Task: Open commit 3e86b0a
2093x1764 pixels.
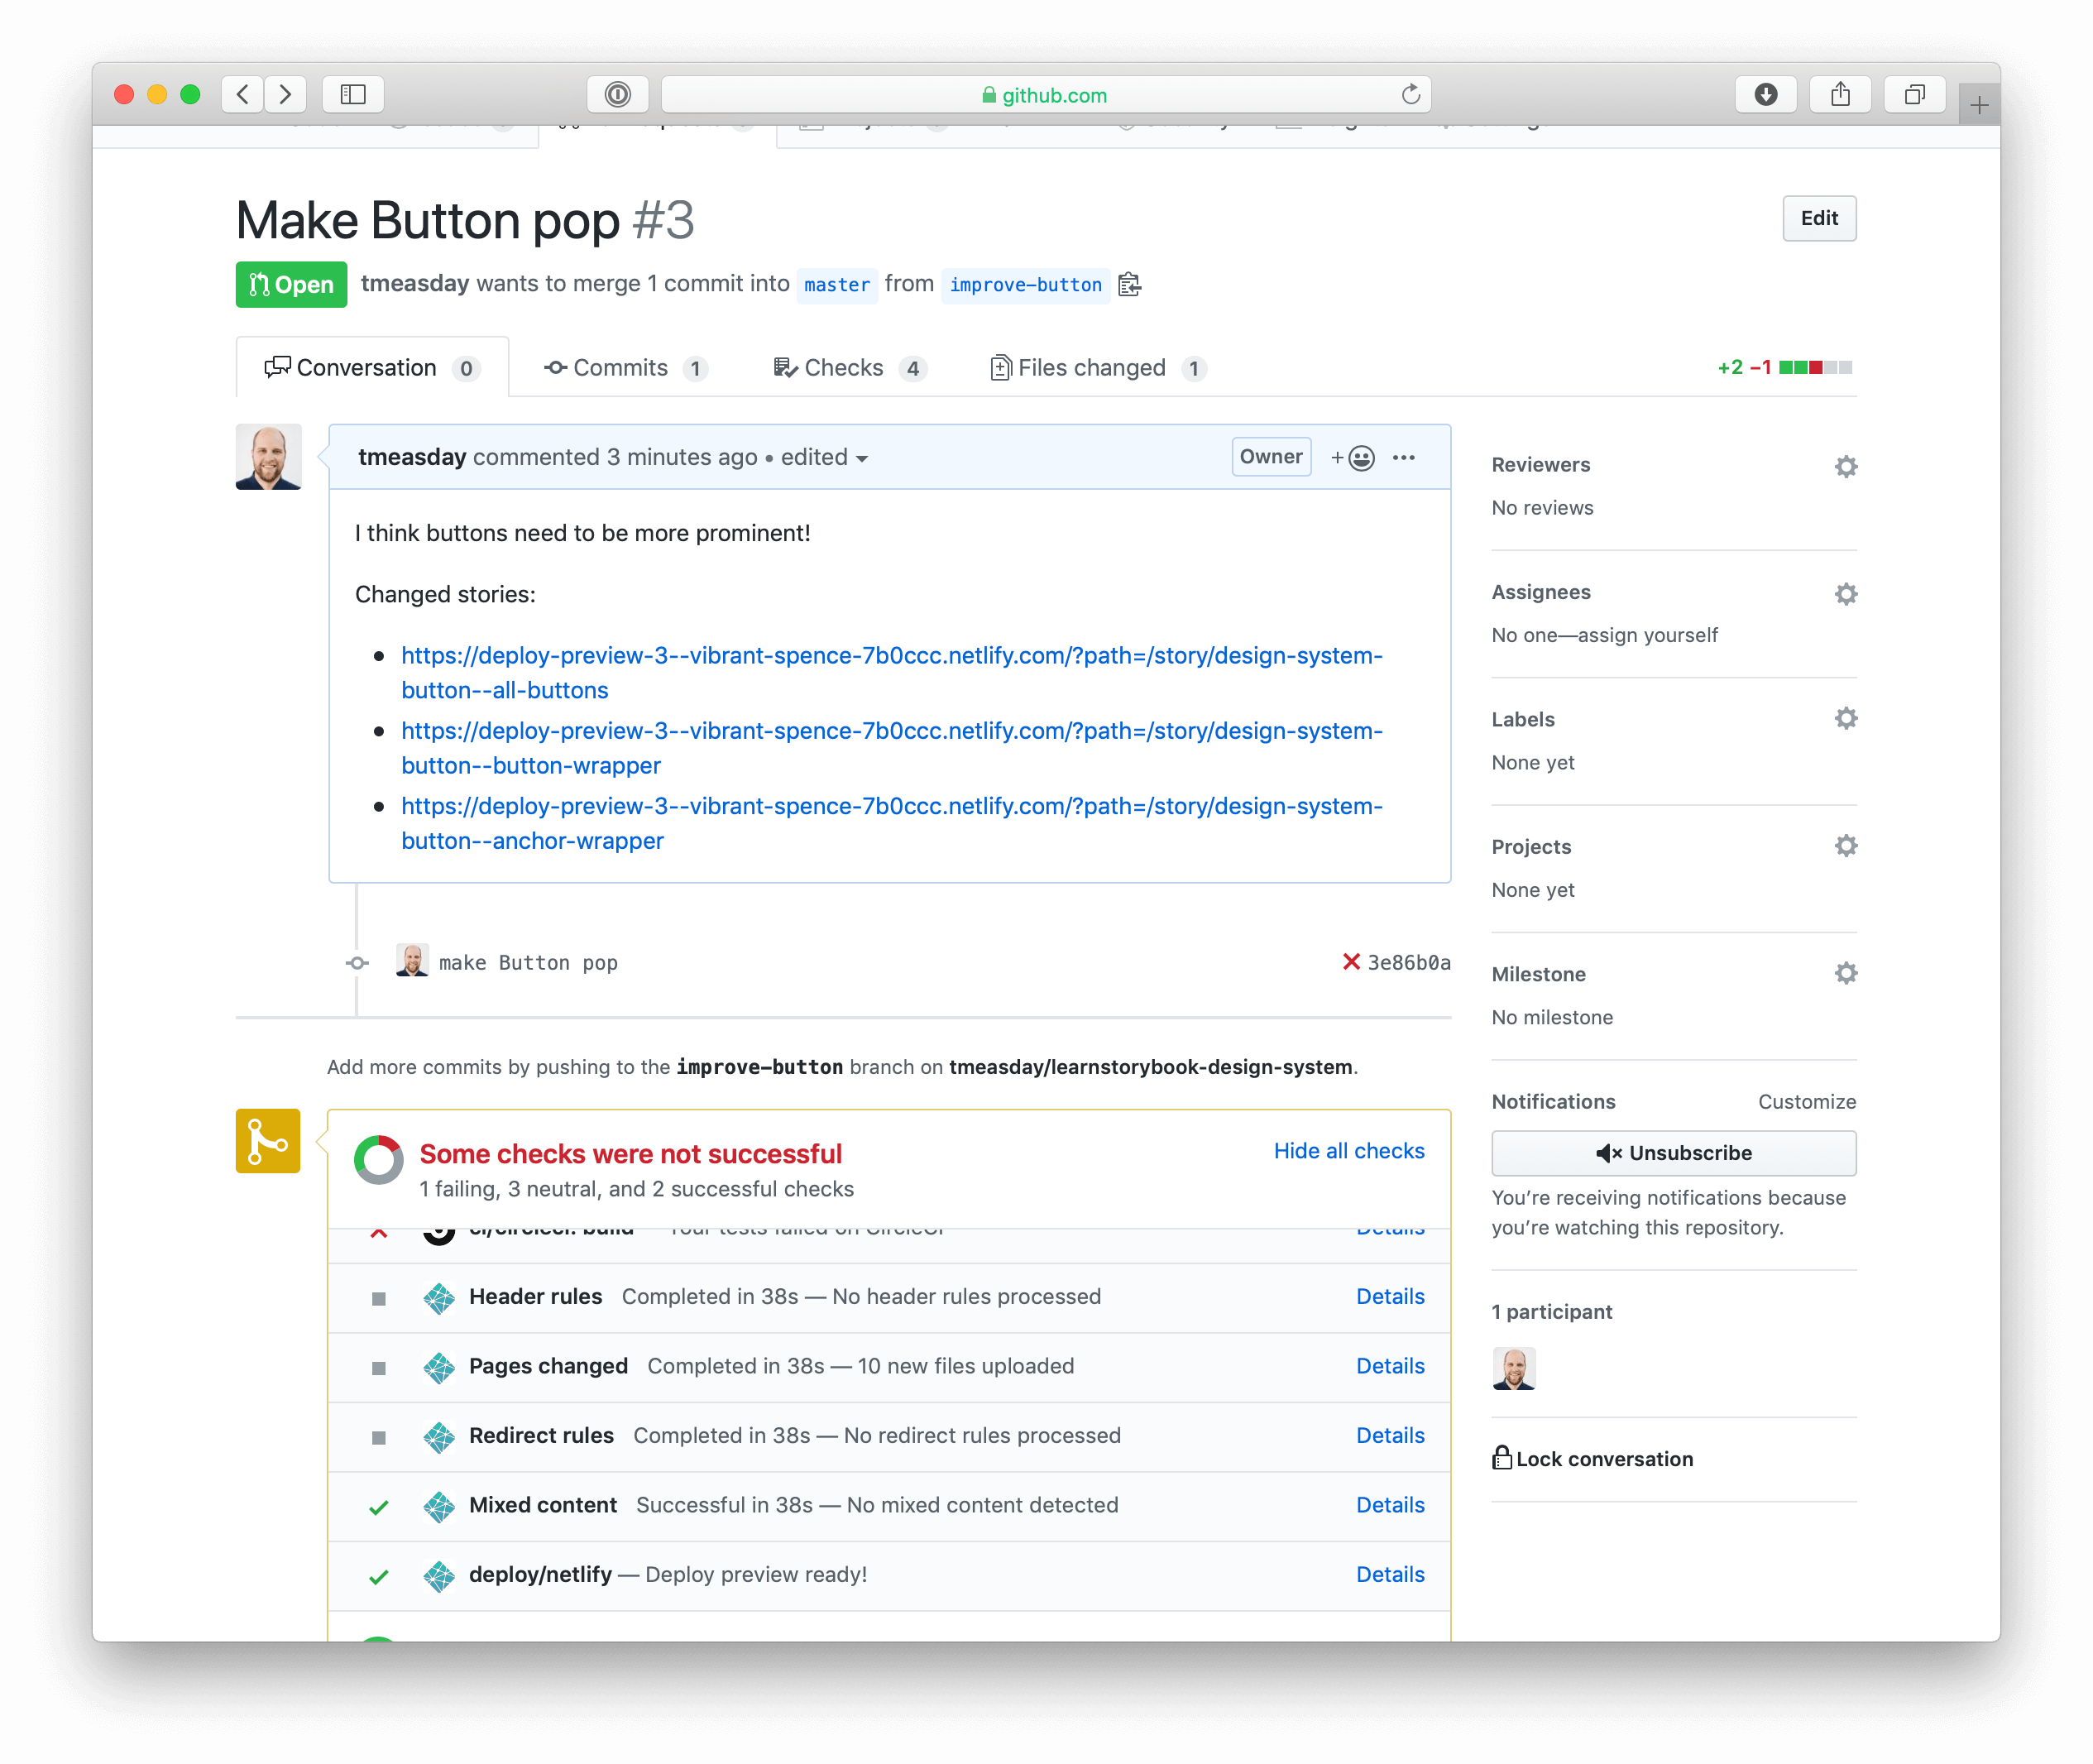Action: tap(1409, 963)
